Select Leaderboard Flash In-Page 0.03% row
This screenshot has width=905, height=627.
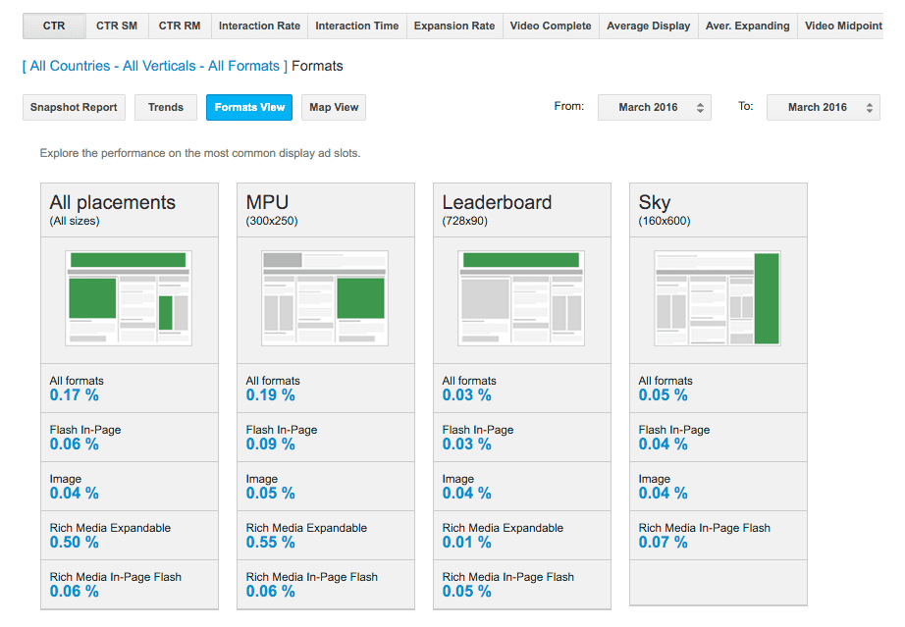point(521,437)
